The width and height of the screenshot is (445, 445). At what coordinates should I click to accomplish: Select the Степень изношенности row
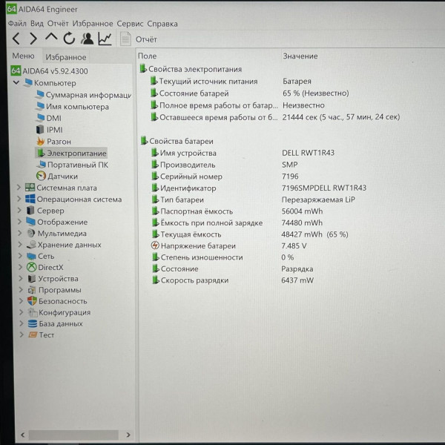[222, 257]
